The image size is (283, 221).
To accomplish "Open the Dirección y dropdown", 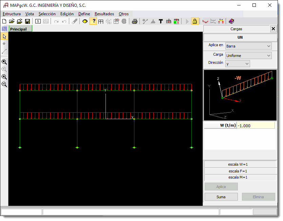I will click(238, 64).
